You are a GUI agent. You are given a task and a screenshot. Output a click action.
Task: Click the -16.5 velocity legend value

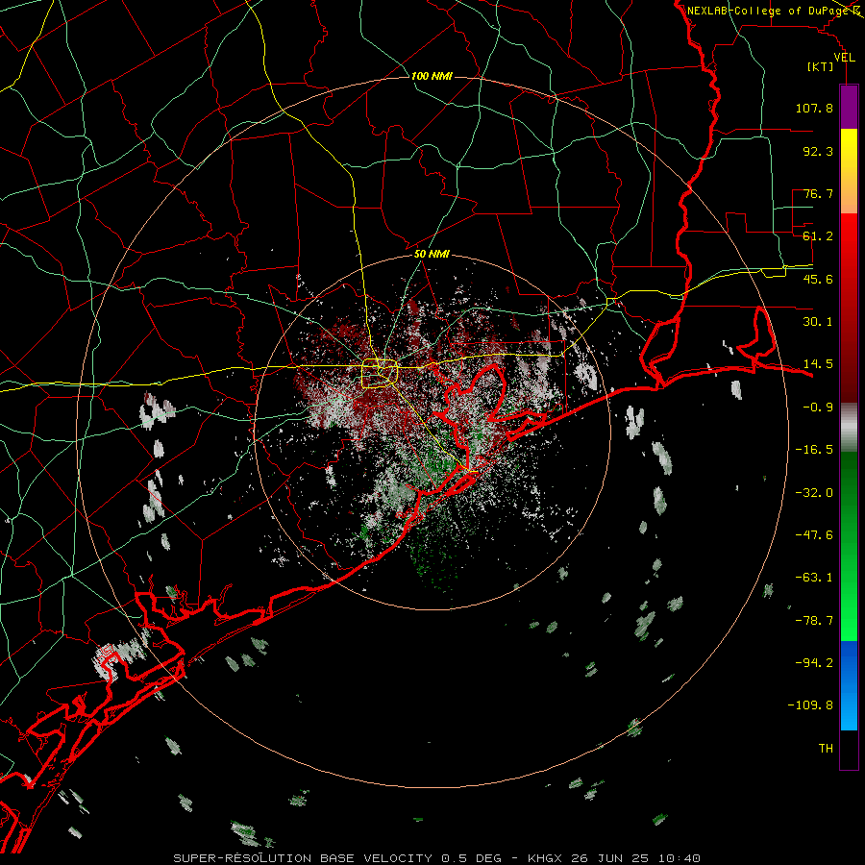(814, 450)
